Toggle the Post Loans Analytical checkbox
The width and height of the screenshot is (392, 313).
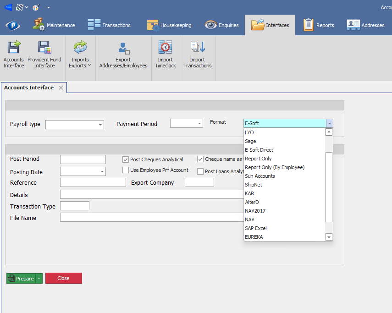click(x=200, y=171)
